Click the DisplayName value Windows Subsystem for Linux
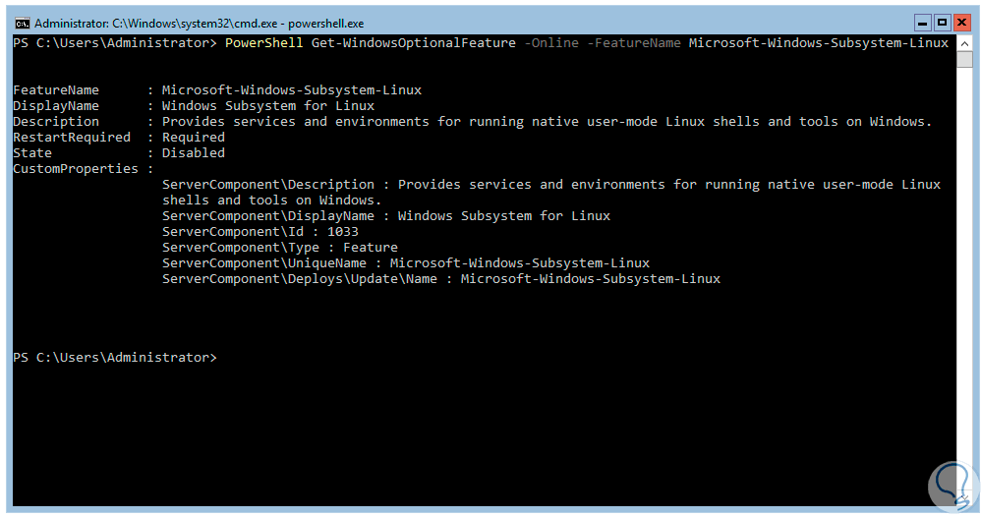 click(267, 106)
